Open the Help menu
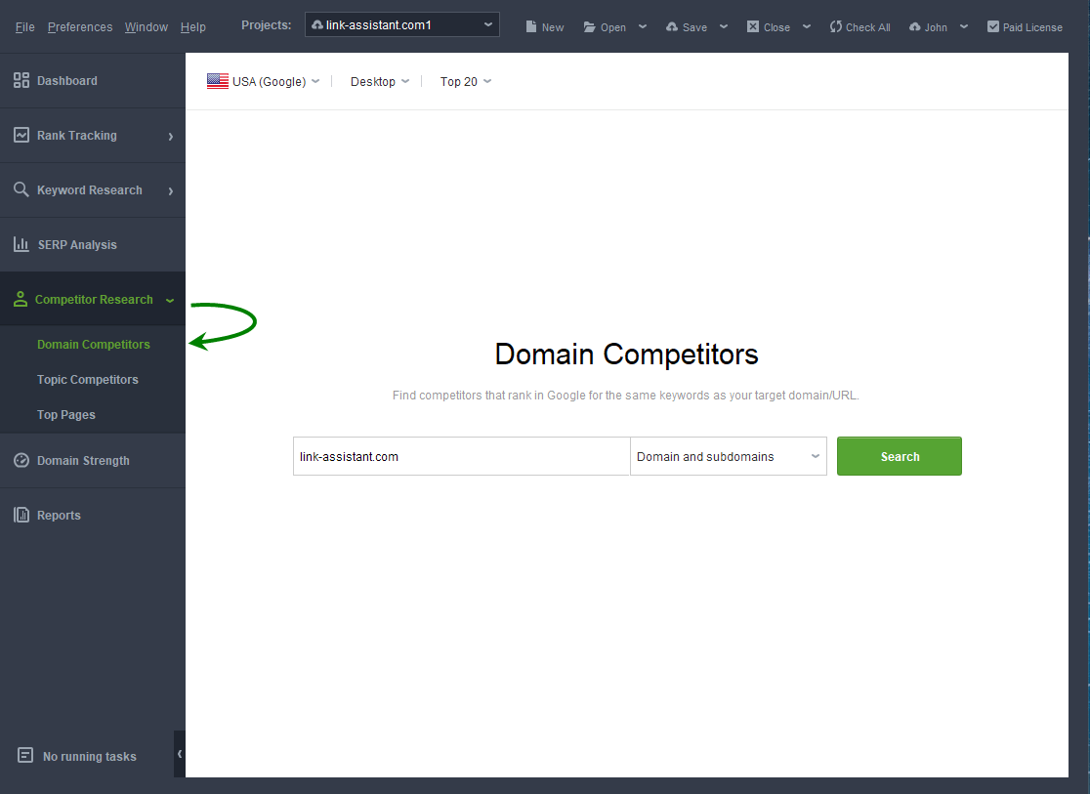 click(x=192, y=26)
